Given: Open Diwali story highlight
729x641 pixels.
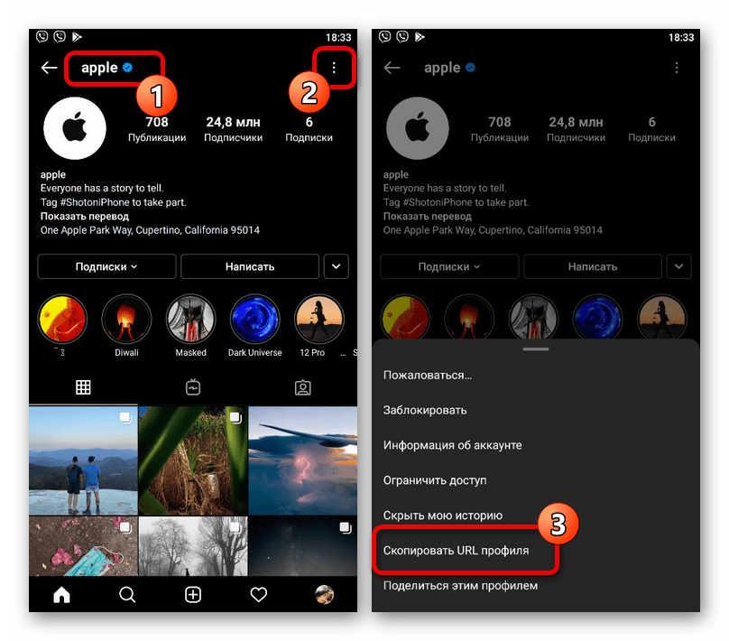Looking at the screenshot, I should (x=126, y=319).
